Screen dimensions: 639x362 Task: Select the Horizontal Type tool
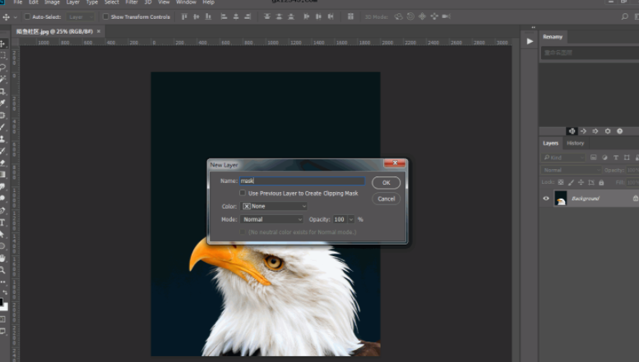tap(2, 222)
